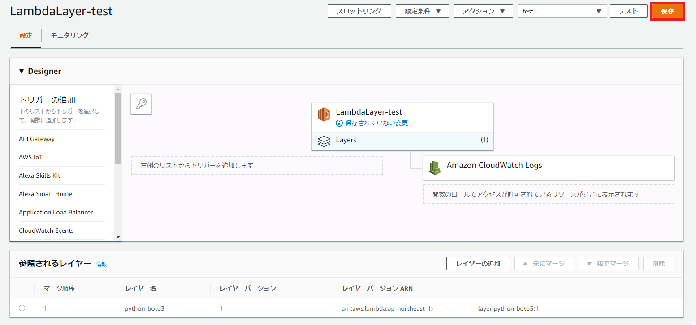
Task: Click レイヤーの追加 to add a layer
Action: (x=478, y=264)
